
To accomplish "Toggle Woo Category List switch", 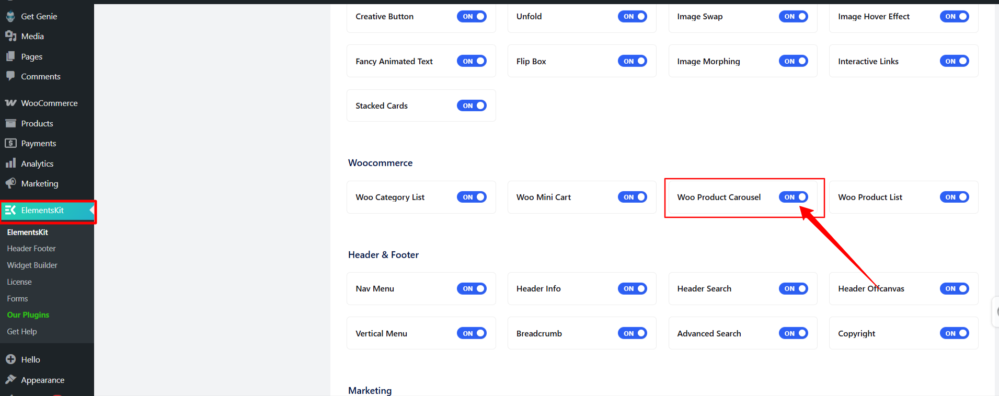I will click(x=472, y=197).
